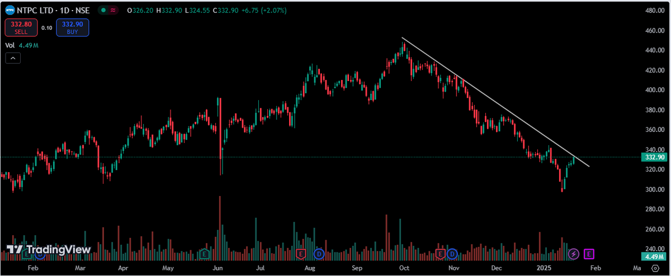Open the NTPC LTD symbol title

pyautogui.click(x=54, y=10)
